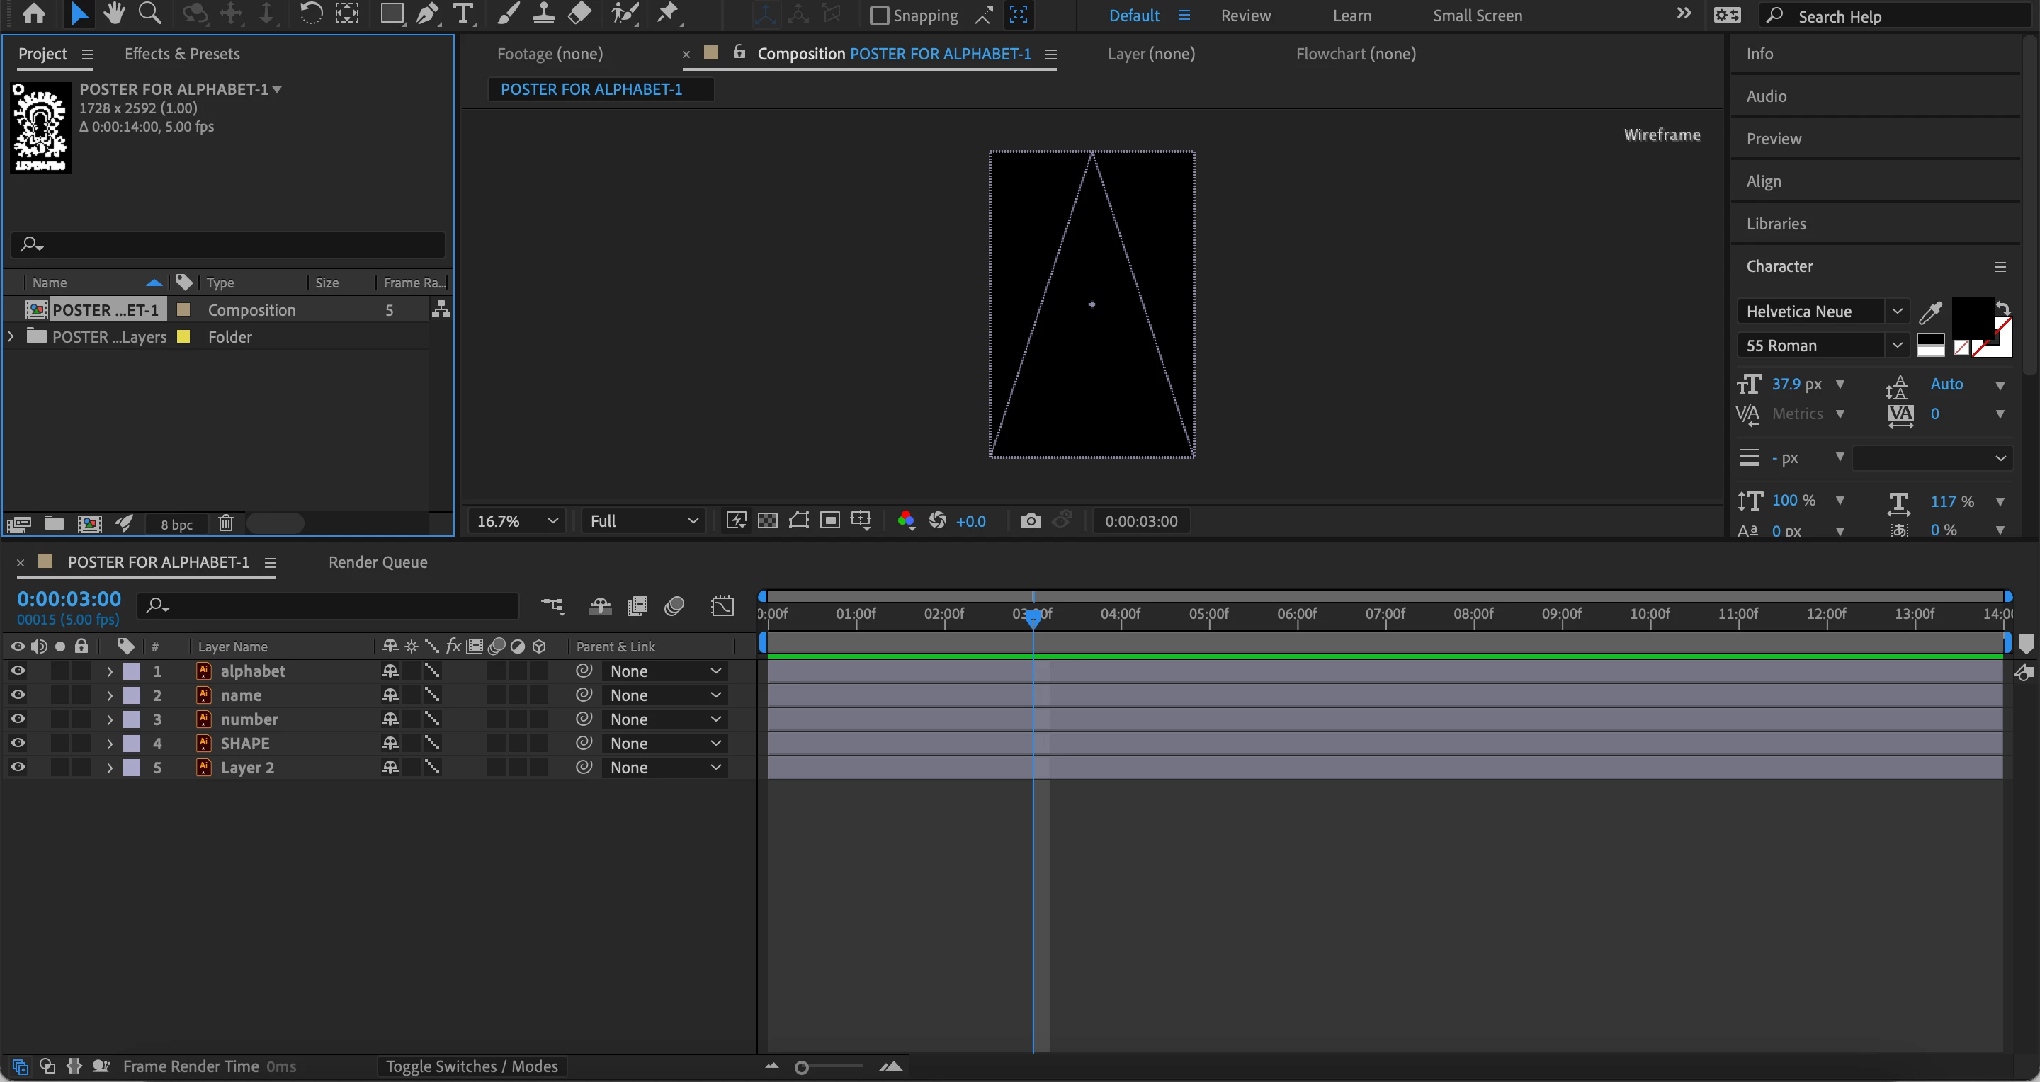Hide the alphabet layer
The height and width of the screenshot is (1082, 2040).
(18, 671)
